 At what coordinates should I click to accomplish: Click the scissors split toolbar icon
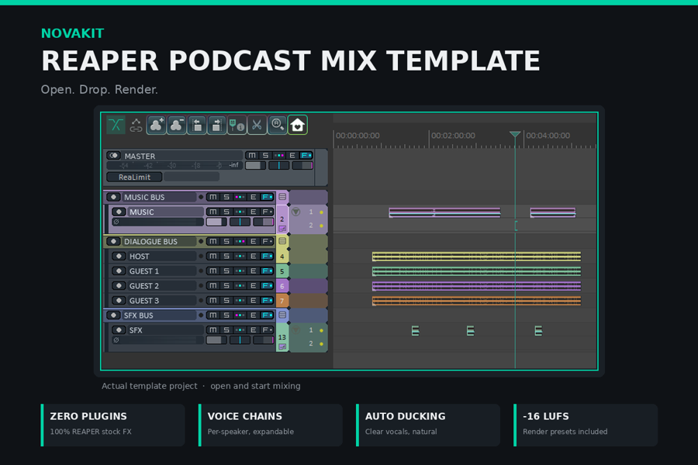click(257, 125)
